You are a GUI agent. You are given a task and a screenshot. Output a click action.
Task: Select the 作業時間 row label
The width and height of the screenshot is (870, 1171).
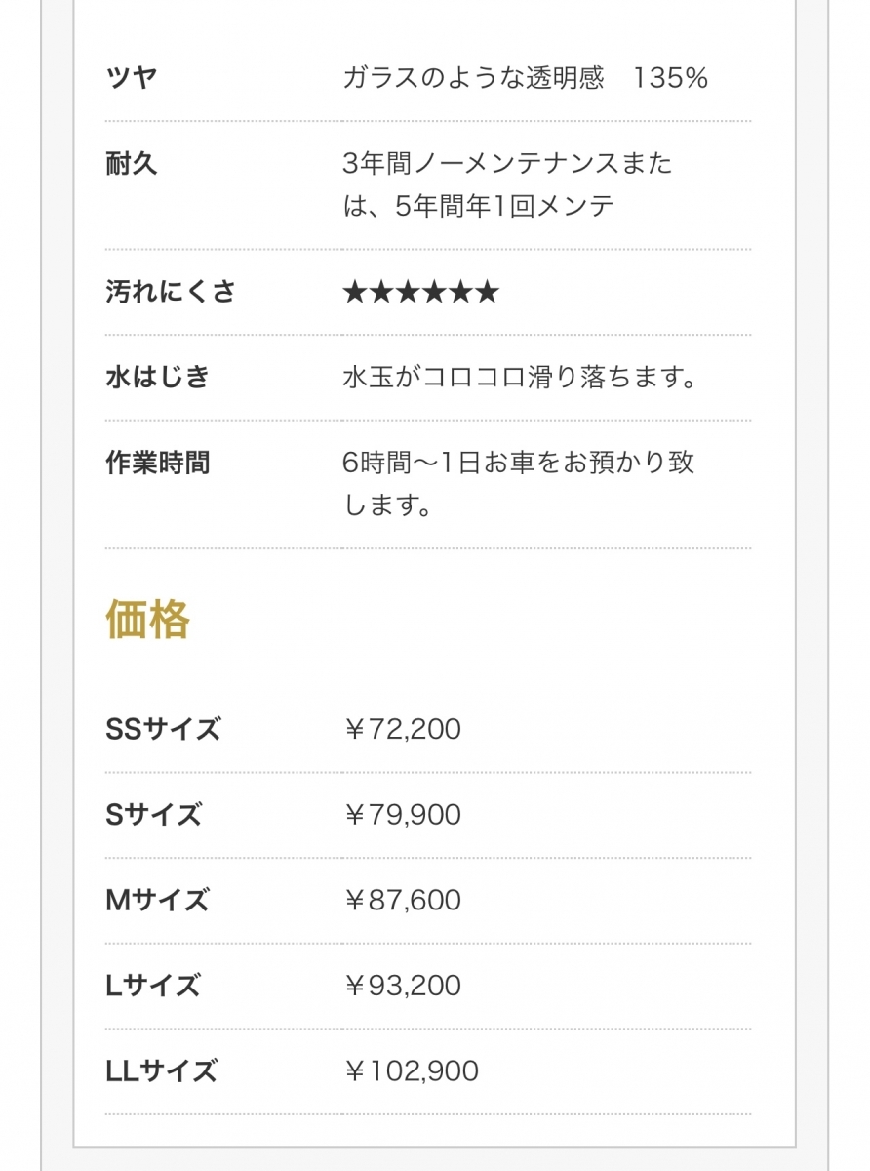pos(157,462)
